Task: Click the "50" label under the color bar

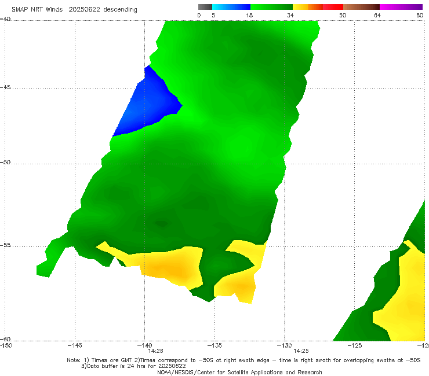Action: click(x=343, y=15)
